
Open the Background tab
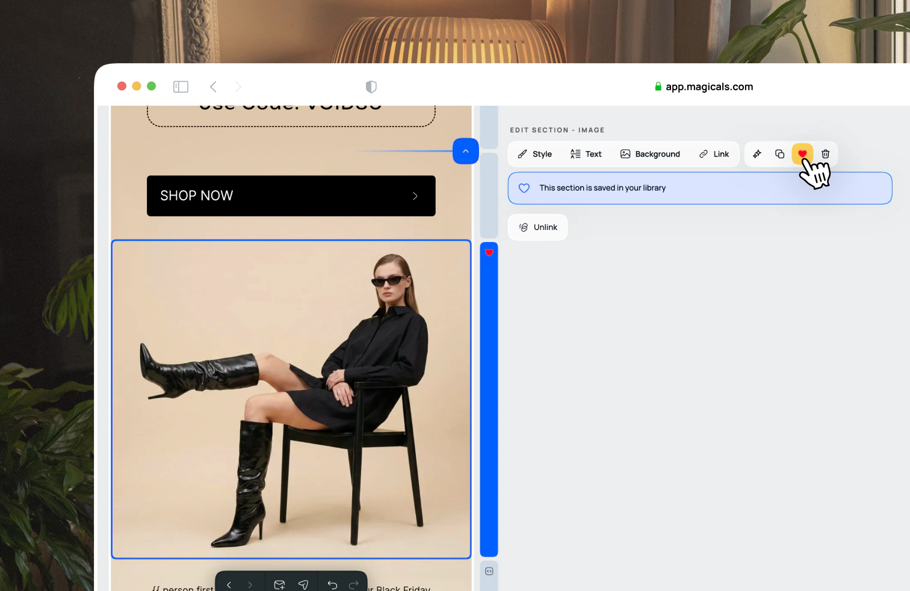tap(650, 154)
